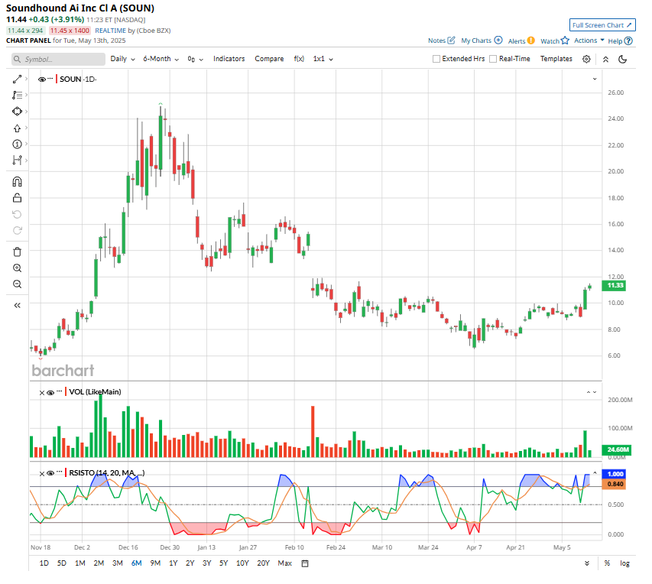
Task: Zoom out of the chart
Action: click(x=17, y=284)
